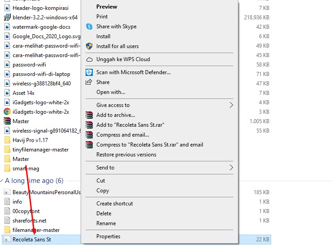Collapse the A long time ago (6) group
This screenshot has width=332, height=249.
tap(2, 181)
